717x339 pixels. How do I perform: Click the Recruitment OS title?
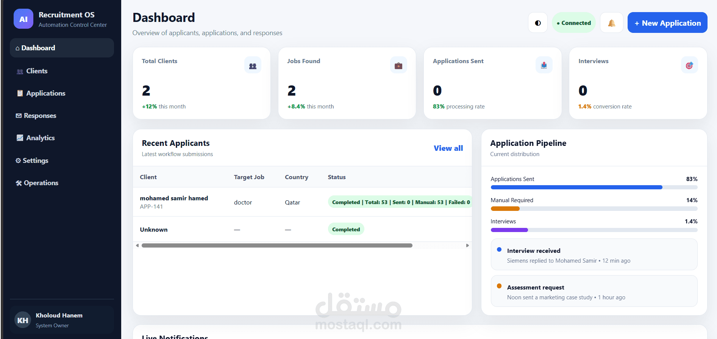67,15
